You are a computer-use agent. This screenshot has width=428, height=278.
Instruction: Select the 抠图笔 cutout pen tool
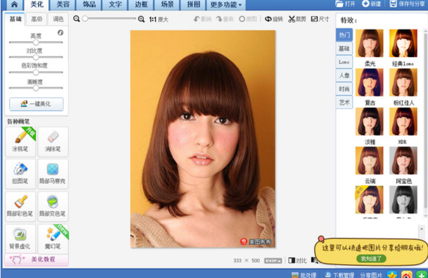coord(20,174)
